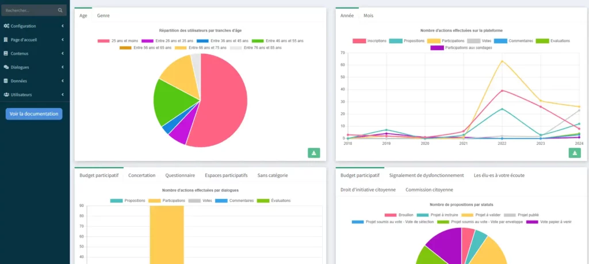Click the Dialogues chat bubbles icon
Image resolution: width=589 pixels, height=264 pixels.
pos(6,67)
